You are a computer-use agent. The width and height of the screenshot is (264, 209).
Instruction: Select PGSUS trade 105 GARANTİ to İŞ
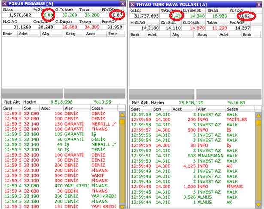click(x=61, y=134)
